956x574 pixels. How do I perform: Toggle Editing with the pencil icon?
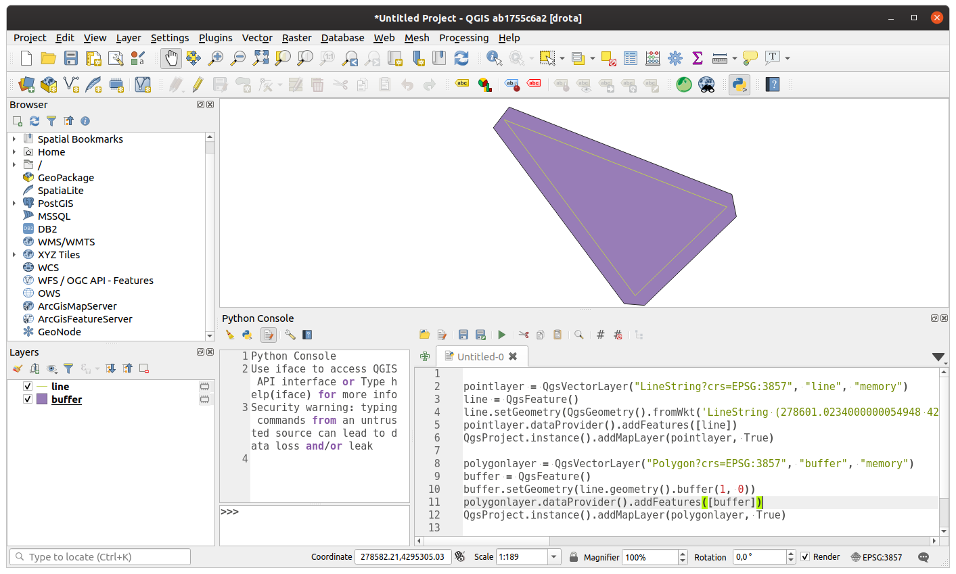(x=198, y=84)
